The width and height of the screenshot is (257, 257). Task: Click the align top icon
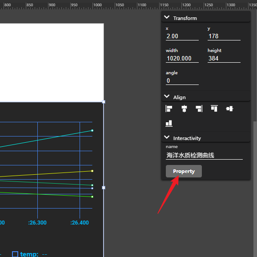click(x=214, y=108)
